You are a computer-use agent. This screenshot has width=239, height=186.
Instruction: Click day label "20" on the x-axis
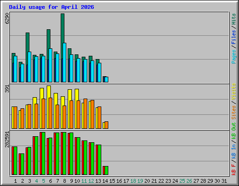point(147,181)
